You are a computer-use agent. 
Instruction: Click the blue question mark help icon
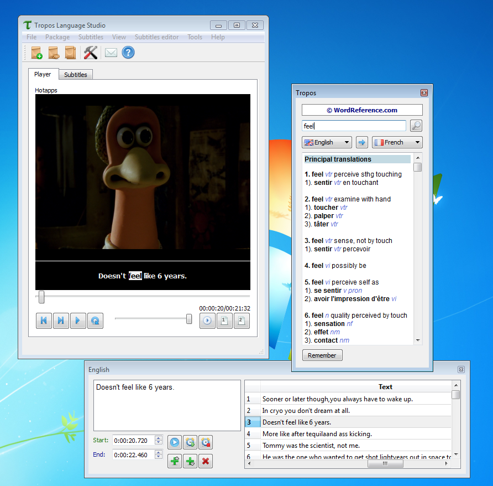tap(128, 52)
